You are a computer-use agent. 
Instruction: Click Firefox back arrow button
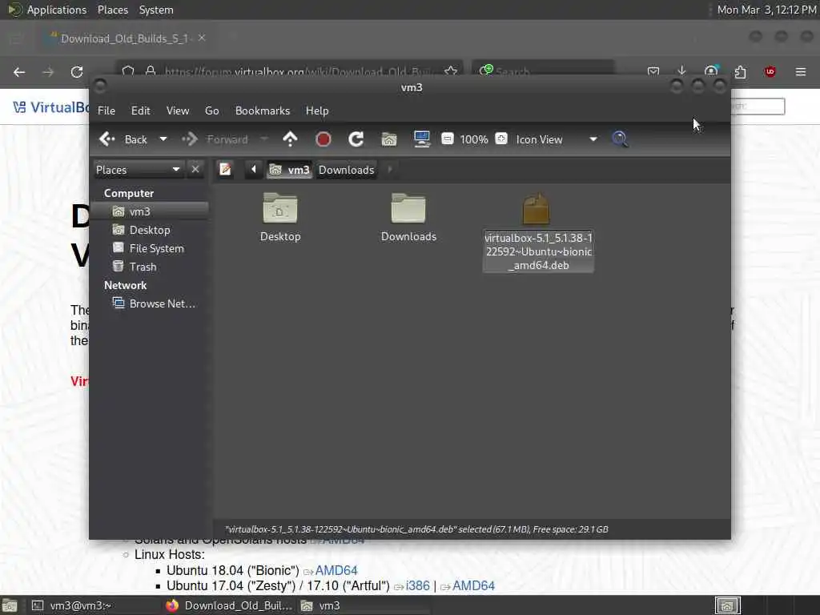[x=19, y=71]
